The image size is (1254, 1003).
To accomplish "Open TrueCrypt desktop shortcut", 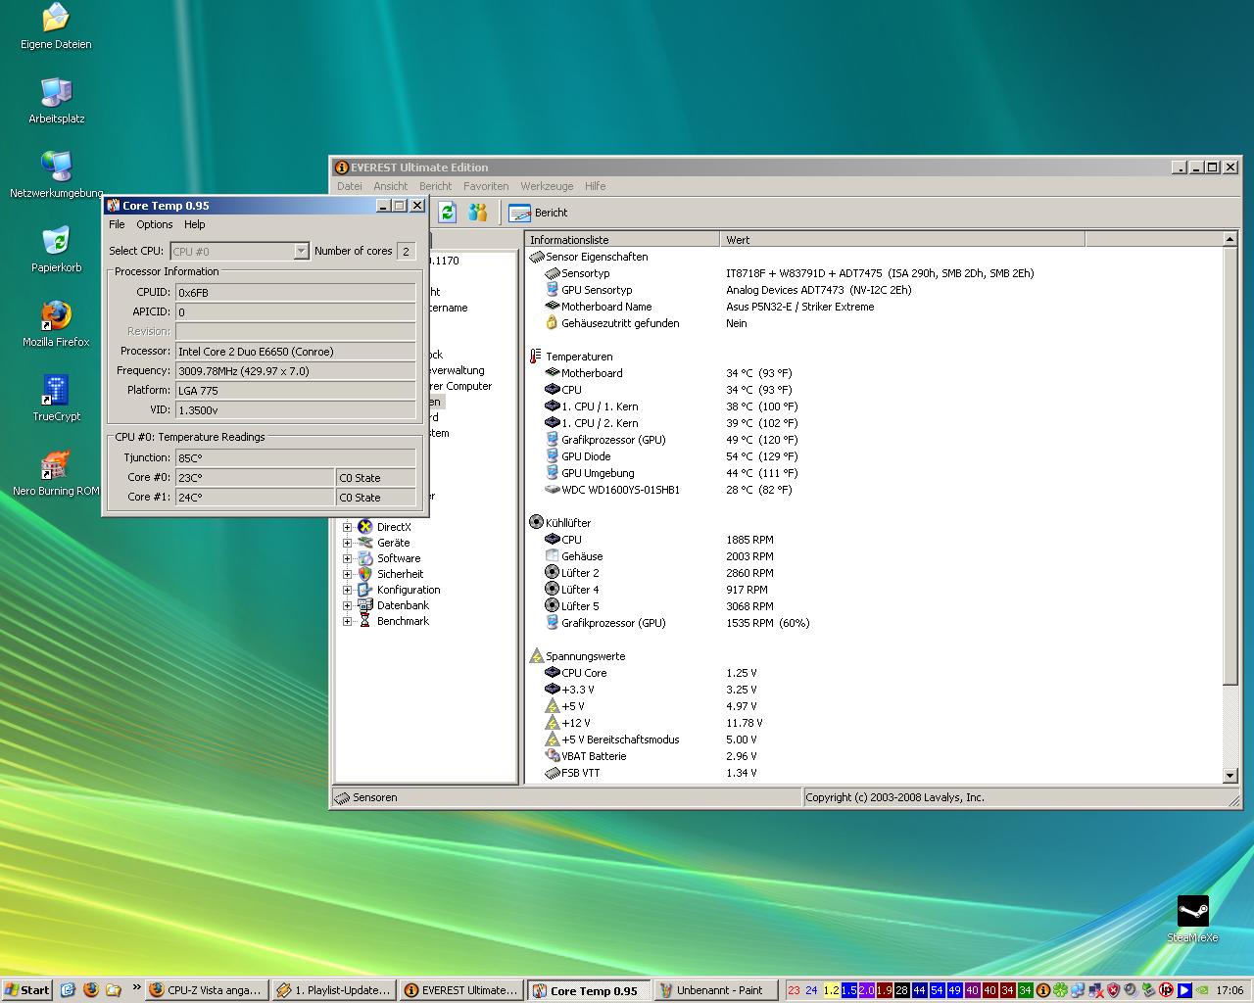I will (56, 391).
